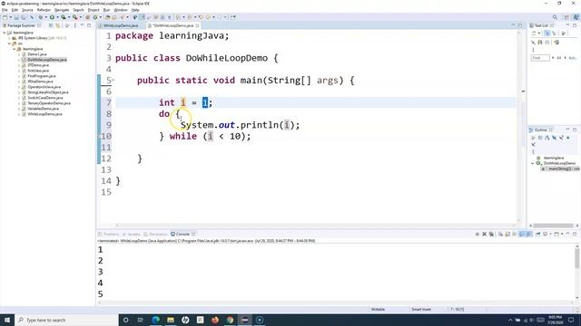This screenshot has width=581, height=326.
Task: Click Display Selected Console monitor icon
Action: point(546,234)
